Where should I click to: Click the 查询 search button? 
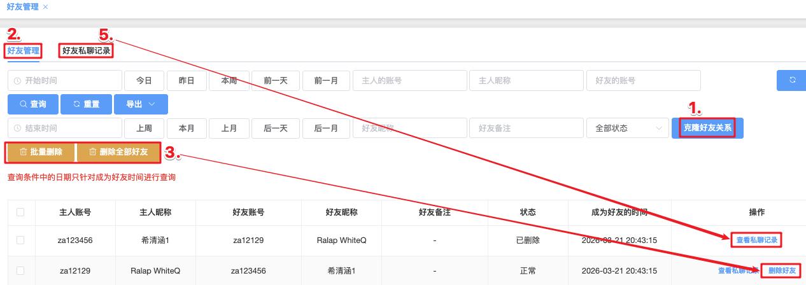coord(32,104)
